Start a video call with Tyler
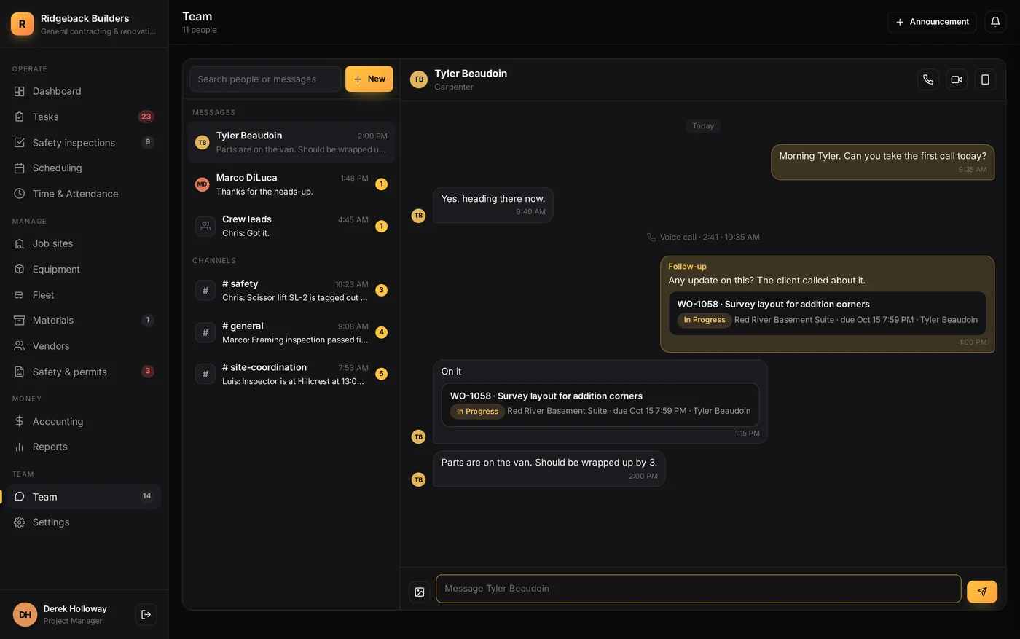The width and height of the screenshot is (1020, 639). (x=957, y=79)
